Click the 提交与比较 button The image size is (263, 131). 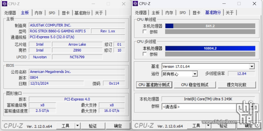point(237,85)
